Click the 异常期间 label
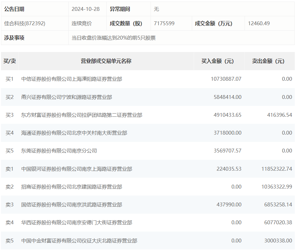Viewport: 297px width, 252px height. pyautogui.click(x=120, y=9)
